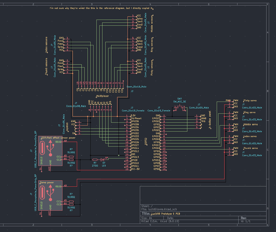Click the Conn_01x16_Male multiplexer connector label
Viewport: 276px width, 232px height.
click(137, 87)
